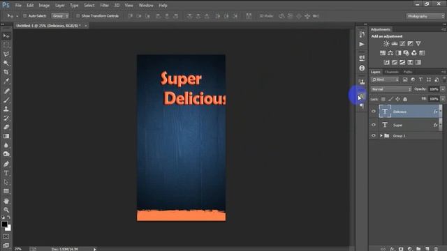Select the Eyedropper tool

click(x=6, y=82)
